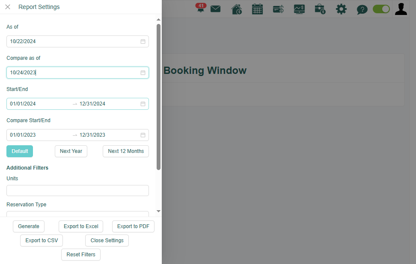Click the Booking Window heading

[205, 70]
